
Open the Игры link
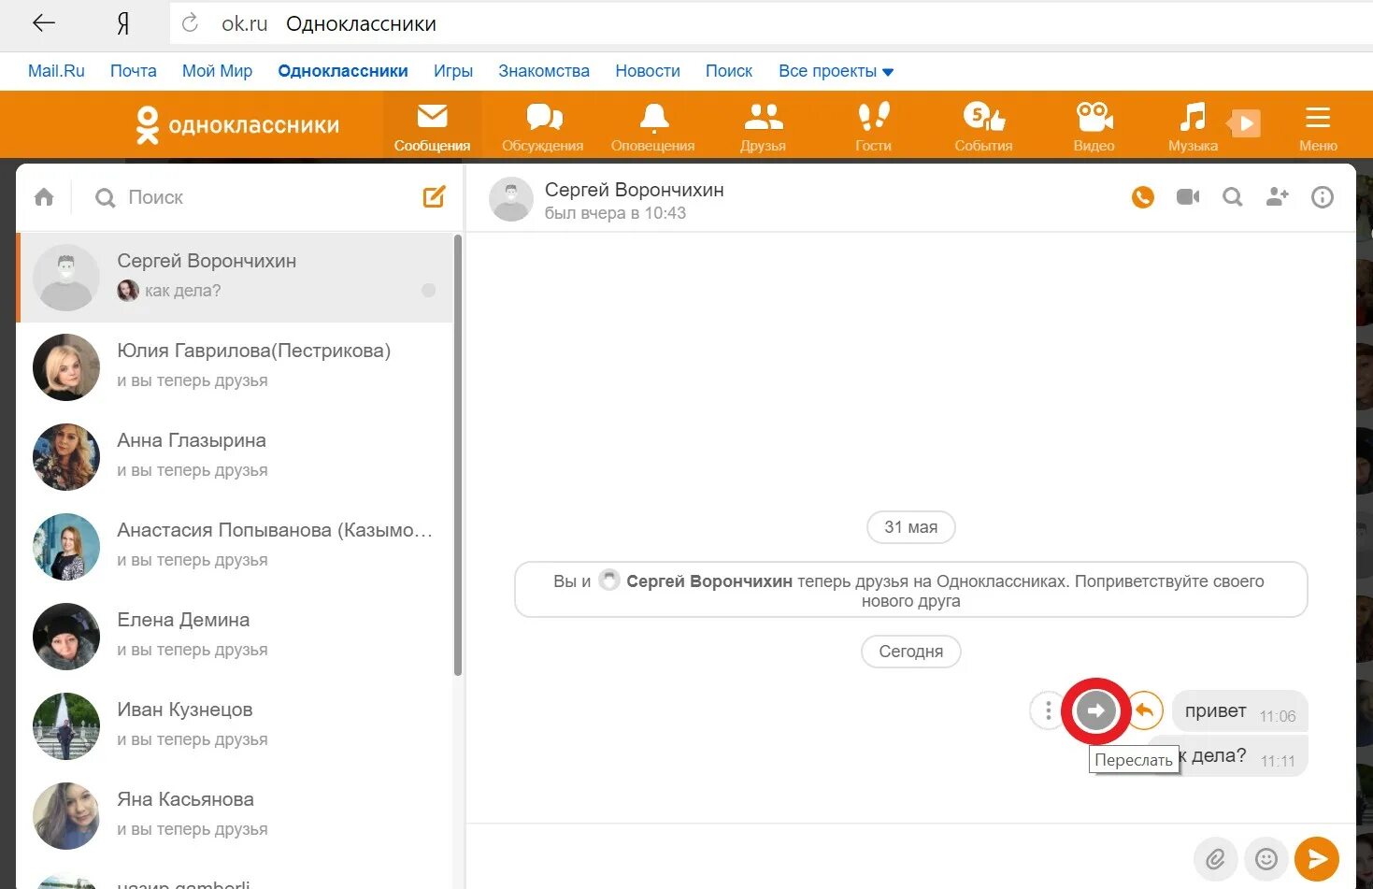coord(453,71)
